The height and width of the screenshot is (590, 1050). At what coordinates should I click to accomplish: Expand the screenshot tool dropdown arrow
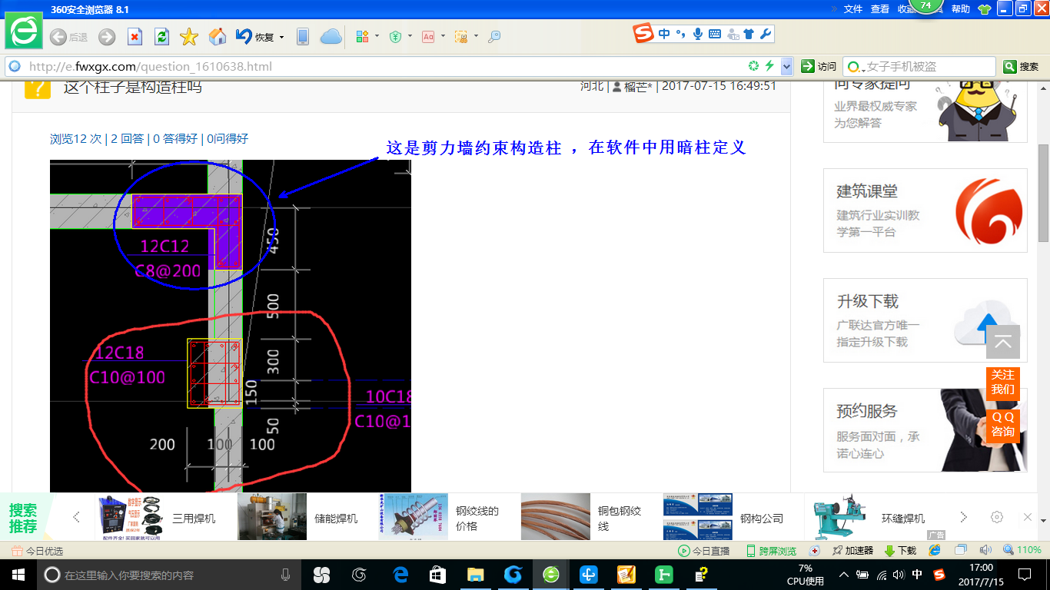coord(476,36)
